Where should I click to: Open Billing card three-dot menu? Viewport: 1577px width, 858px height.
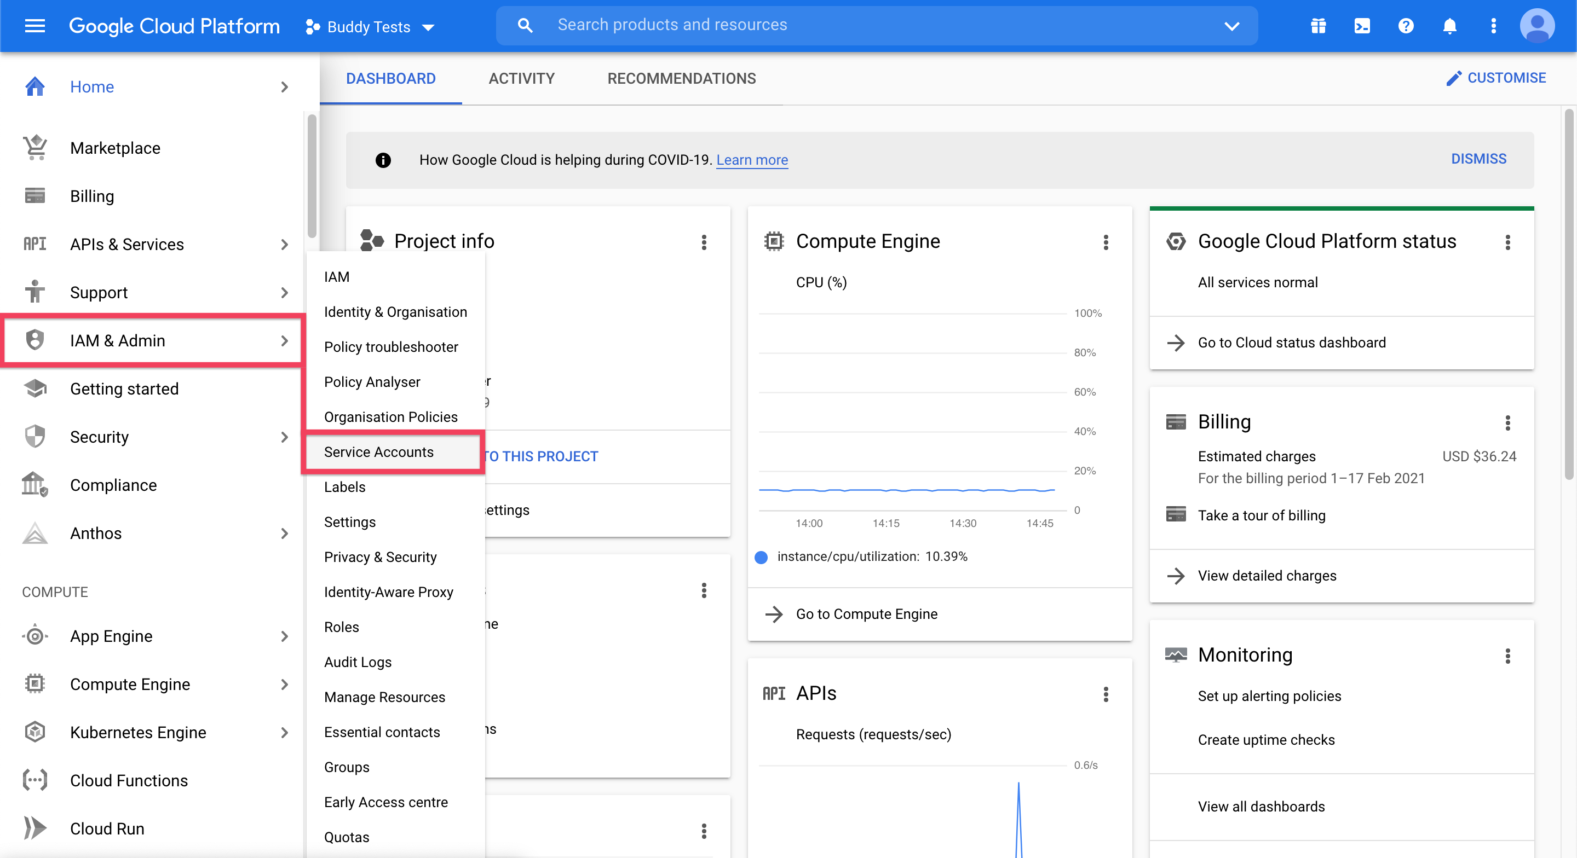click(x=1508, y=423)
